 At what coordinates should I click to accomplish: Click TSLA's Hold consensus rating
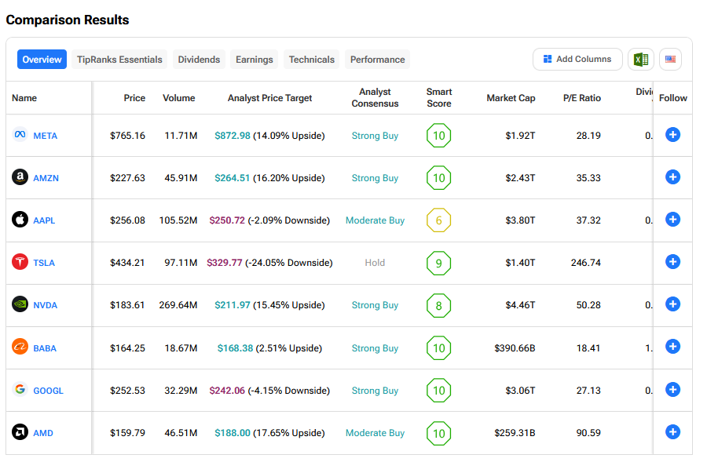375,263
